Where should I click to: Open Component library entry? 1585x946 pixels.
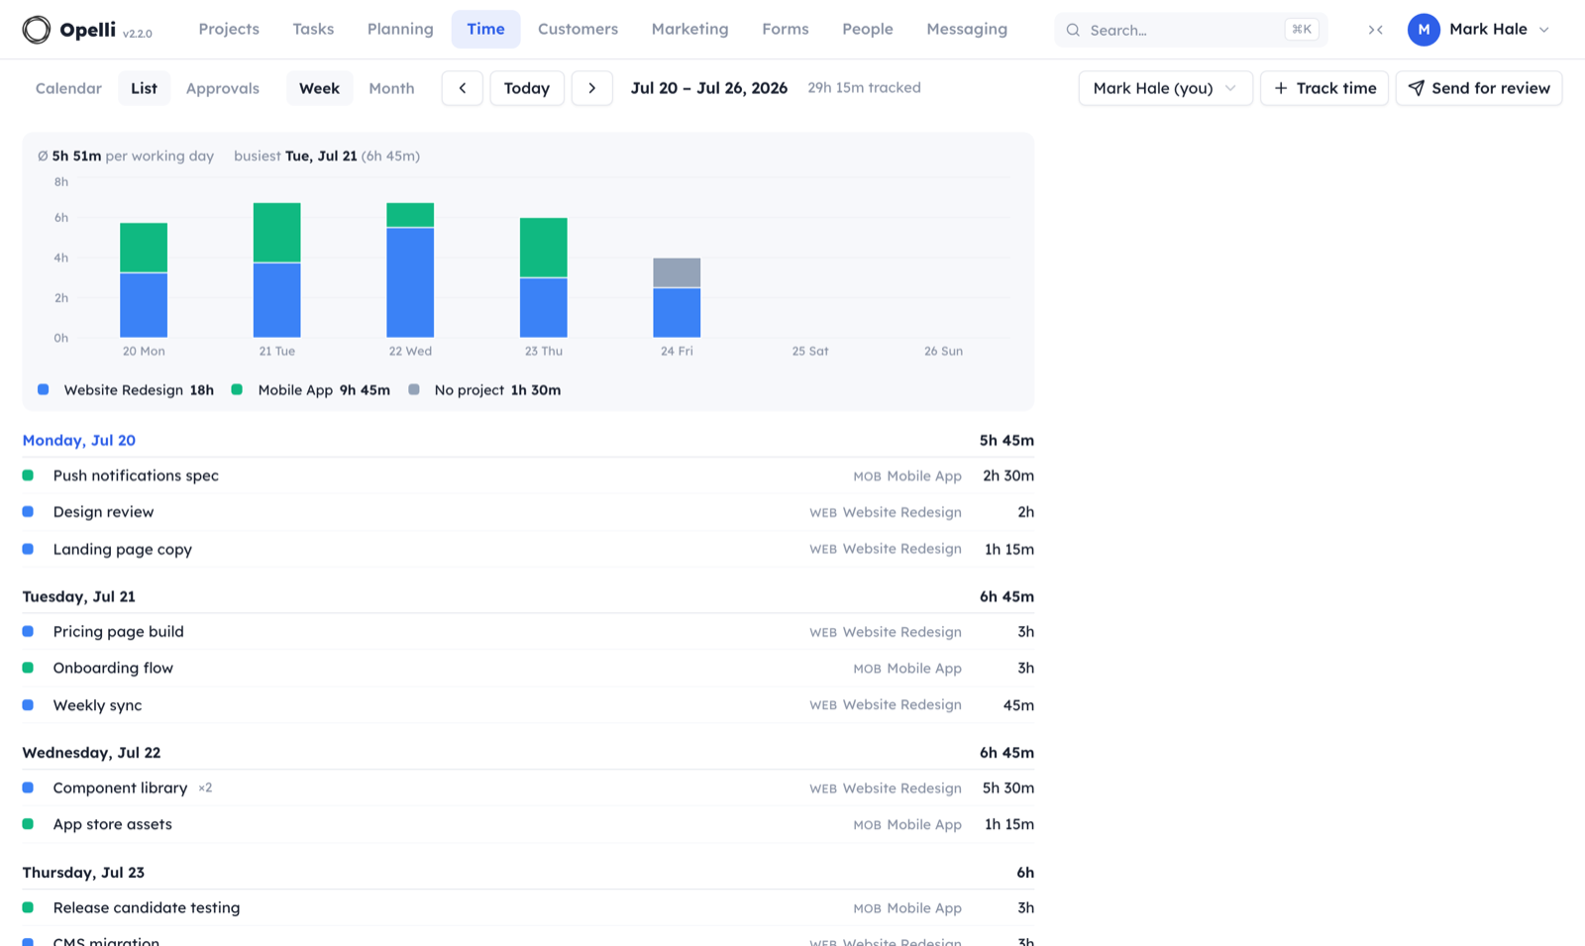[528, 788]
